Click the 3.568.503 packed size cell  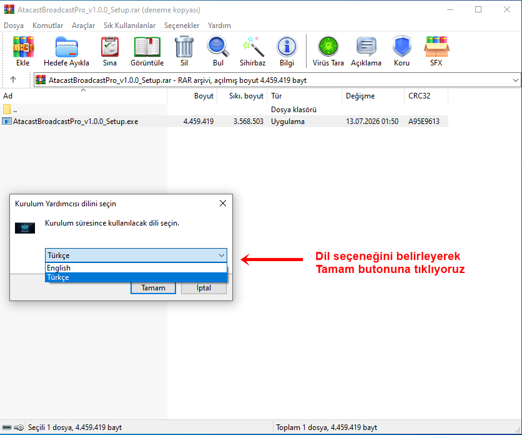tap(249, 122)
